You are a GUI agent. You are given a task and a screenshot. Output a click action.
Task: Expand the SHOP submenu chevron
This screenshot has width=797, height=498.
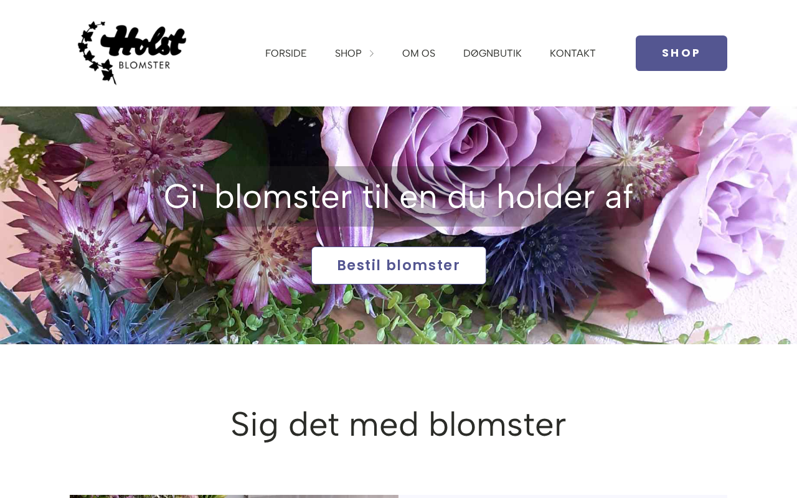click(372, 54)
